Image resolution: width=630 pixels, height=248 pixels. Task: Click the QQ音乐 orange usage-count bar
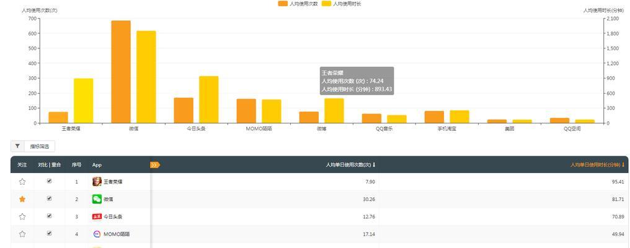pyautogui.click(x=371, y=118)
